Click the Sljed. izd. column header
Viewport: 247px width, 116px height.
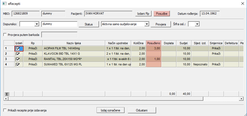pos(200,43)
